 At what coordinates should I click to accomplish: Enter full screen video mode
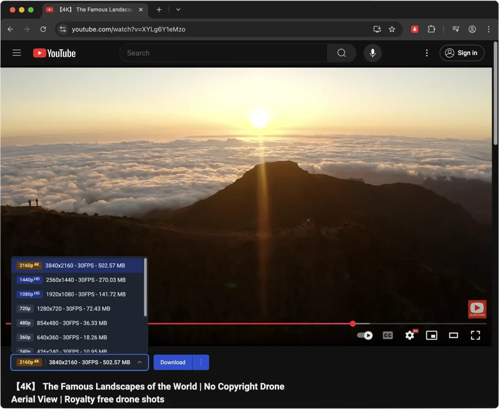click(475, 335)
